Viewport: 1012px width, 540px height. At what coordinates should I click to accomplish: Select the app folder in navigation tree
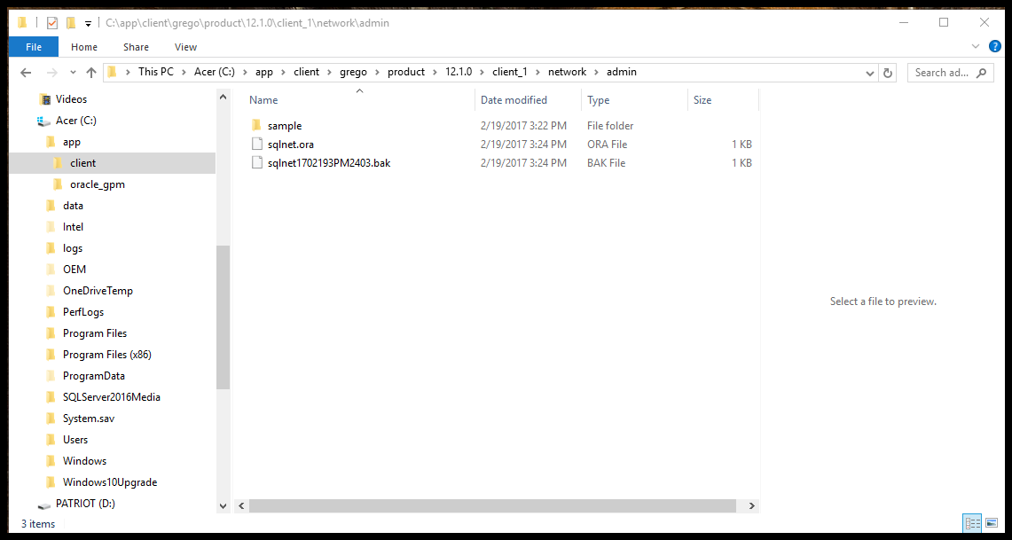point(72,142)
